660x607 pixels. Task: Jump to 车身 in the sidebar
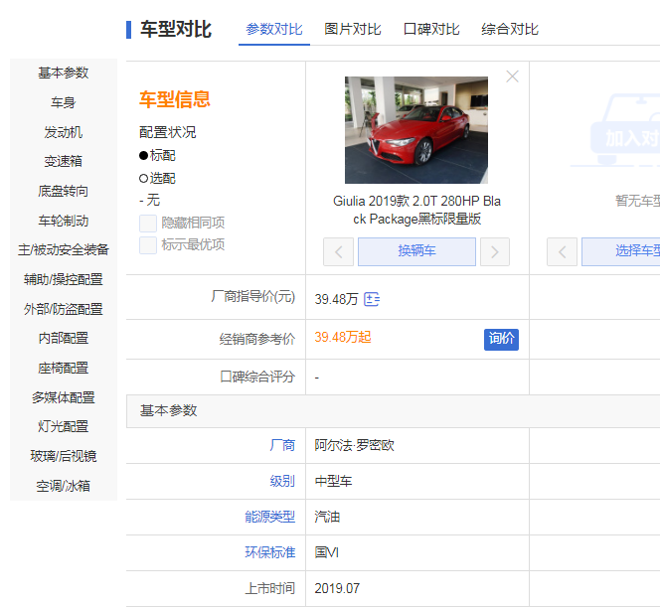pos(64,102)
